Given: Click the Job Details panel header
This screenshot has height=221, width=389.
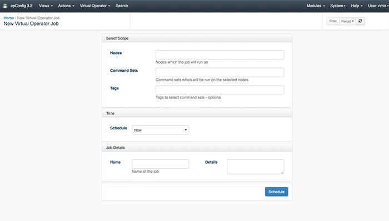Looking at the screenshot, I should pyautogui.click(x=197, y=148).
